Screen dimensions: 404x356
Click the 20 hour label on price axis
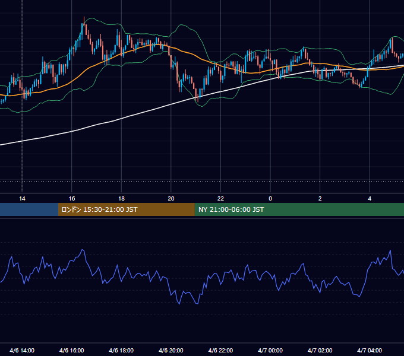pos(171,199)
